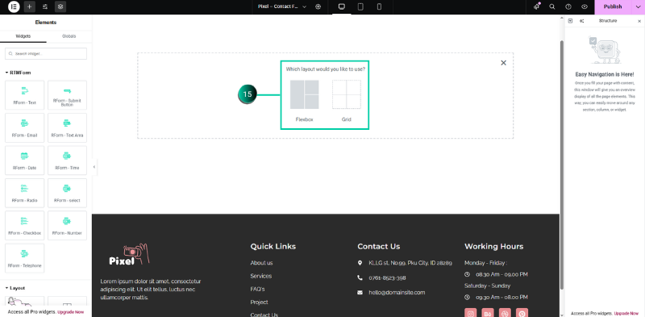Close the Structure panel

639,21
